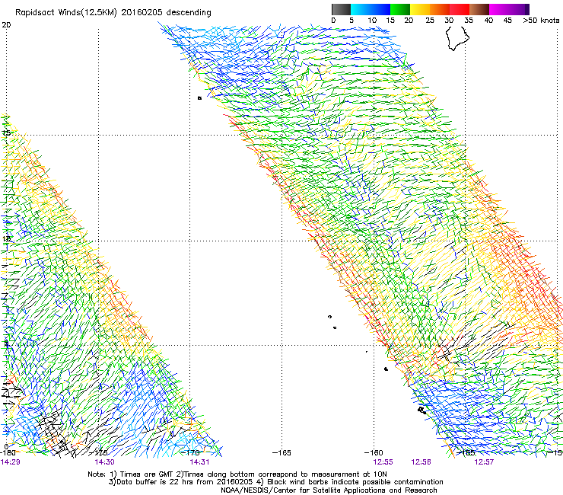This screenshot has width=563, height=495.
Task: Select the blue 5-15 knots legend segment
Action: (x=371, y=9)
